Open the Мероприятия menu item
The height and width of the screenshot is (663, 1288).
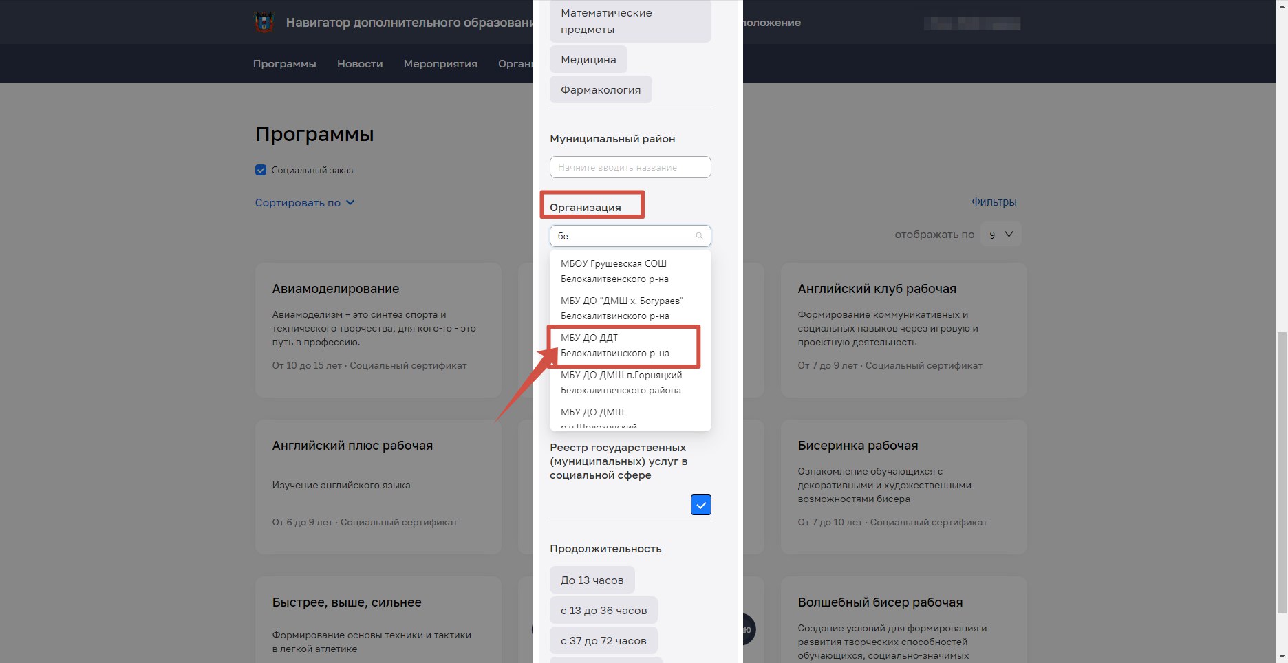[440, 64]
